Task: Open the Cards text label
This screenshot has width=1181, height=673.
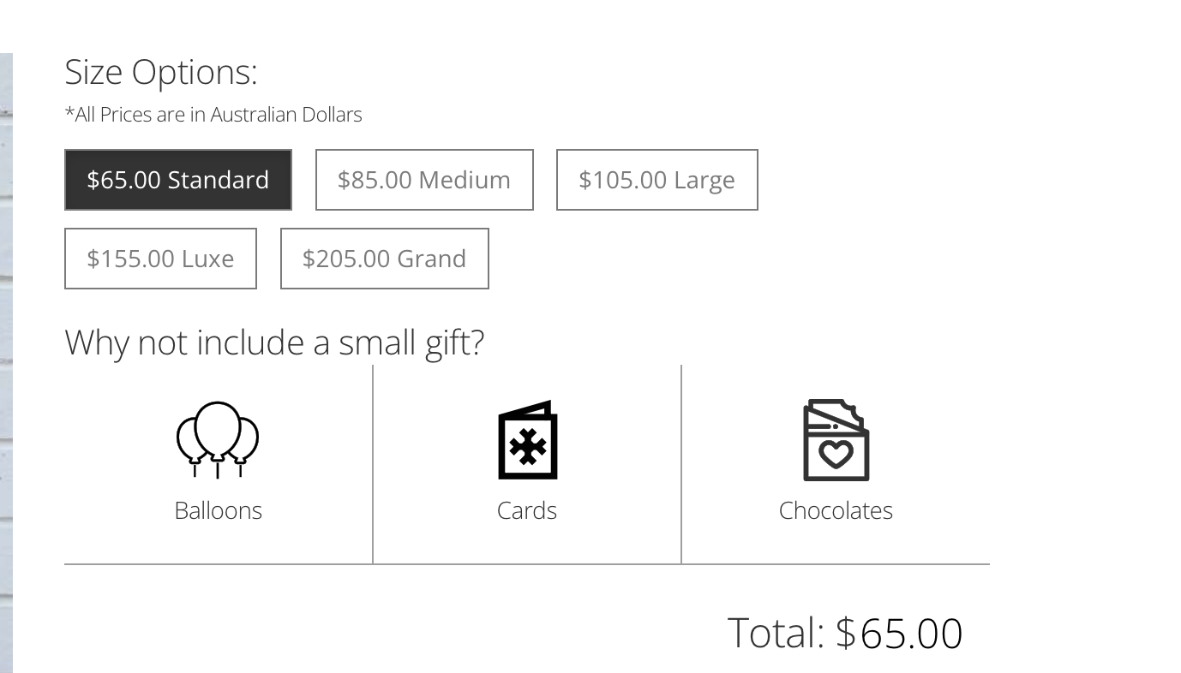Action: [x=527, y=510]
